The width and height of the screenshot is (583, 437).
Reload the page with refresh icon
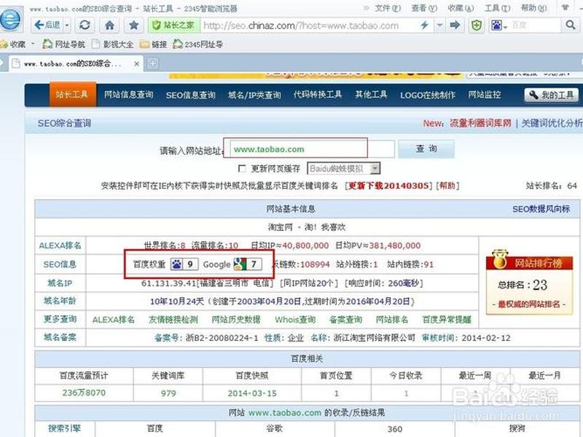point(85,25)
